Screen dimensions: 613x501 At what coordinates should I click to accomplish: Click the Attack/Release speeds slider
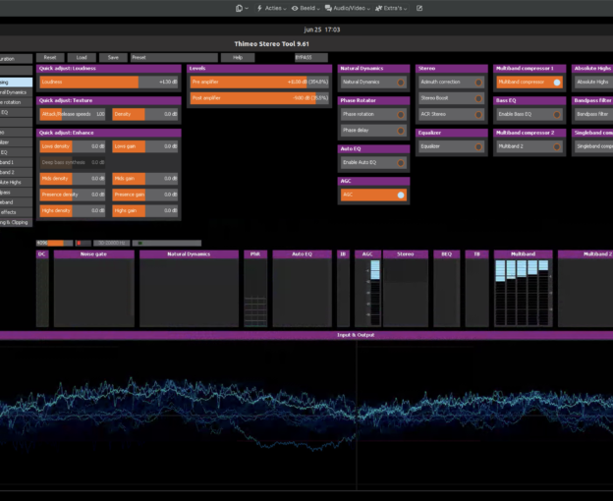coord(73,114)
